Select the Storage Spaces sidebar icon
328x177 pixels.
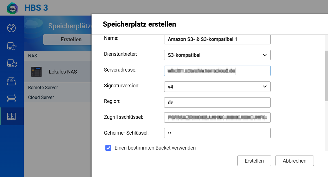(12, 116)
